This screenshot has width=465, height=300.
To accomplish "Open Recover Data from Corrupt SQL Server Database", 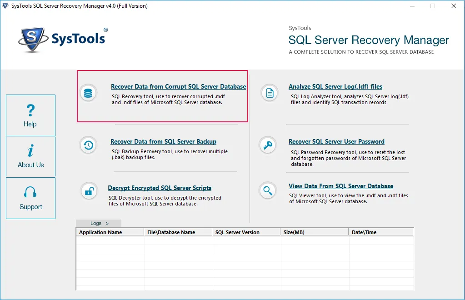I will pos(178,86).
